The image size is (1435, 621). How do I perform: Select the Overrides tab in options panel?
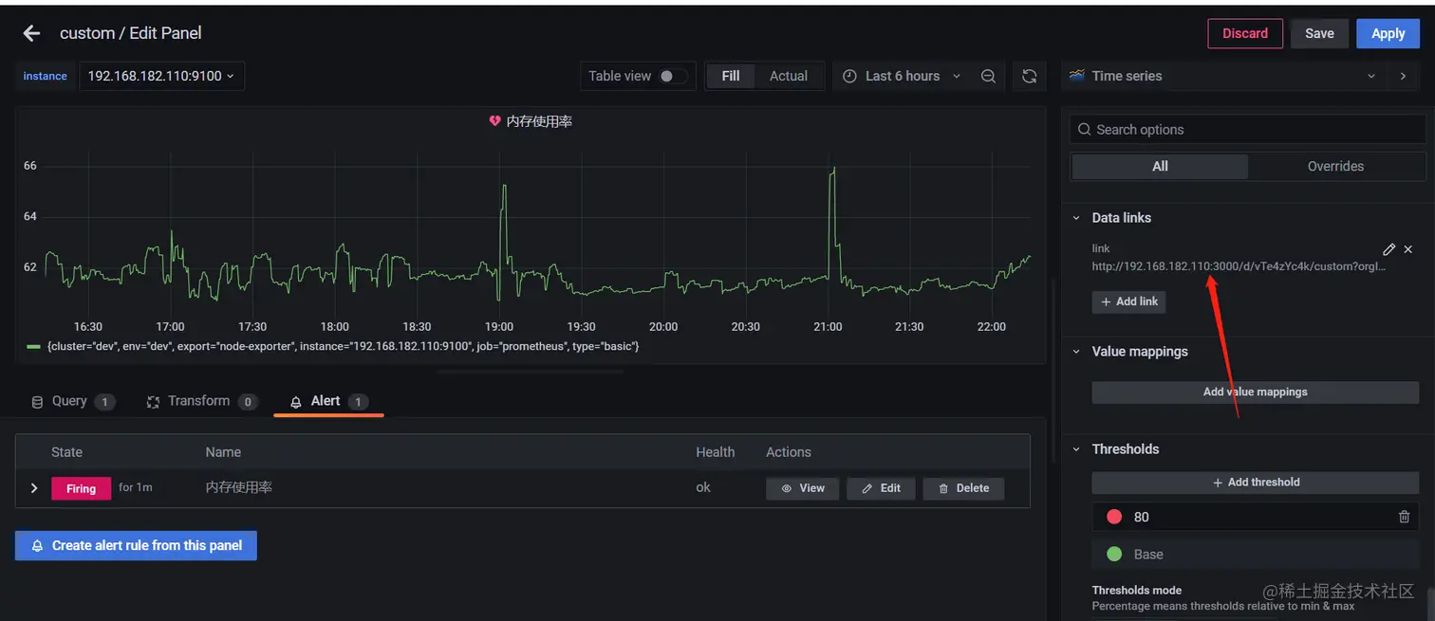1335,166
